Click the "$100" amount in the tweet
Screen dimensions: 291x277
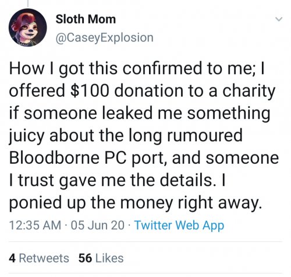(90, 91)
